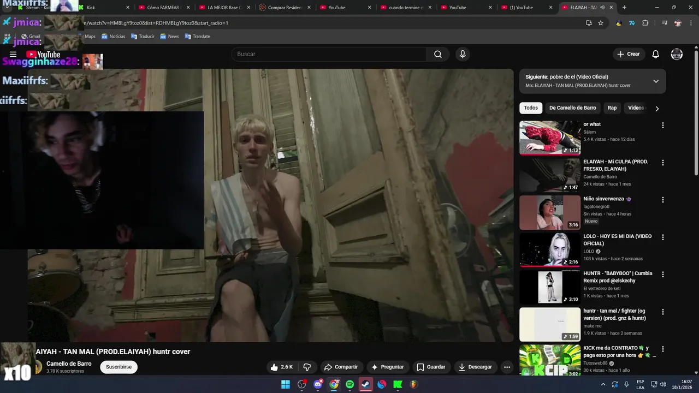Open the Windows Start menu
699x393 pixels.
[286, 384]
